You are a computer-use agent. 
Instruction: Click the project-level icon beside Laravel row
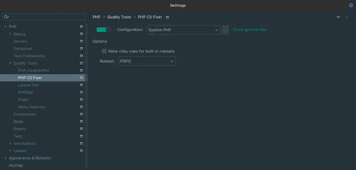pyautogui.click(x=81, y=151)
